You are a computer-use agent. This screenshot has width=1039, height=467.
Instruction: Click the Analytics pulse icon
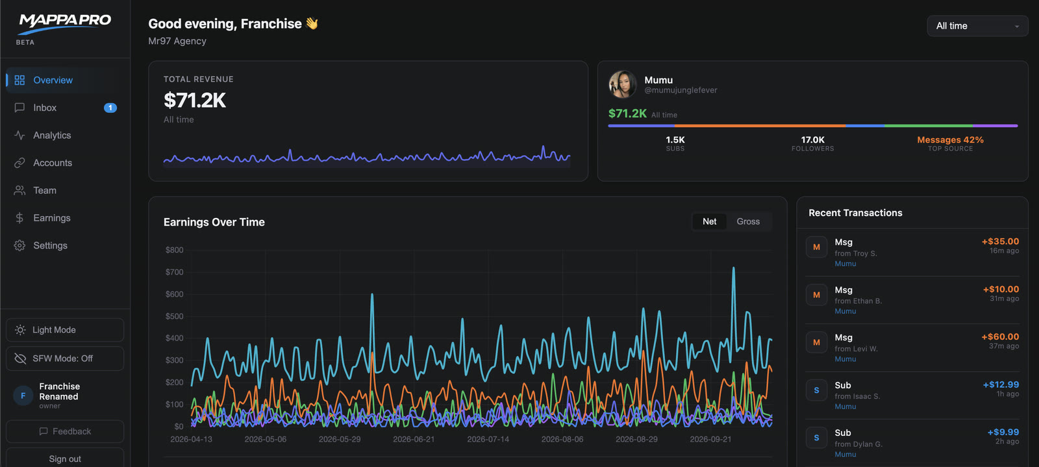(x=19, y=135)
